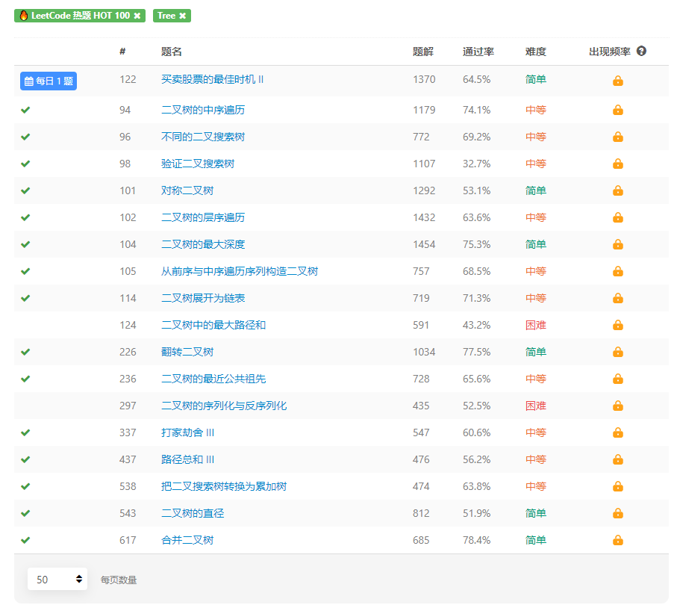
Task: Sort by the 题解 column header
Action: (423, 52)
